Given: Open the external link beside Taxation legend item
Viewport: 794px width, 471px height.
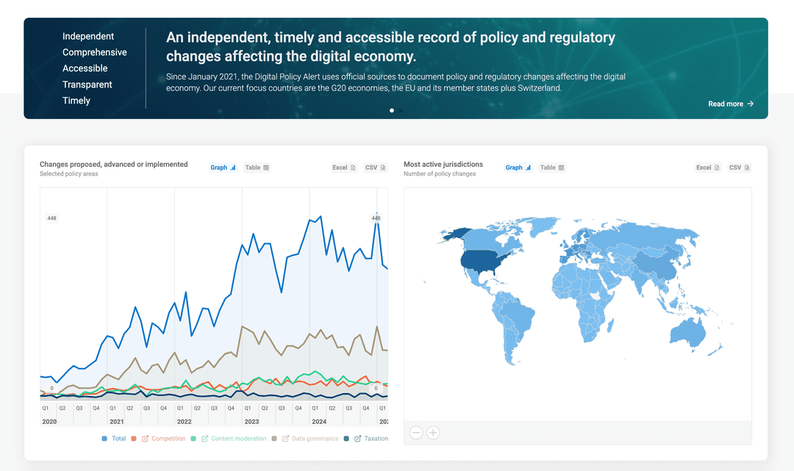Looking at the screenshot, I should [358, 438].
